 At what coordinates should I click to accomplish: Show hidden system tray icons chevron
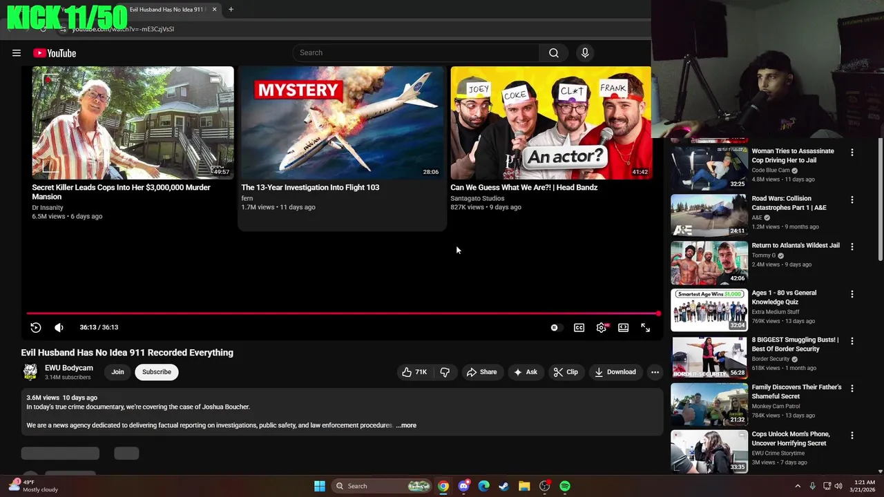coord(798,486)
